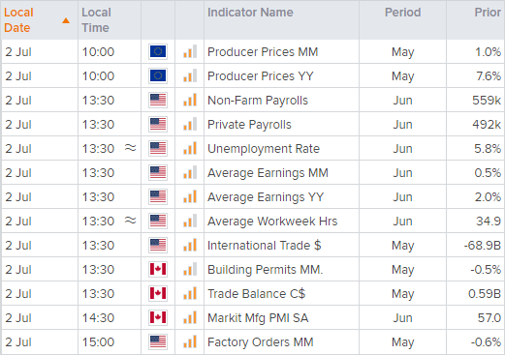Toggle the orange sort arrow on Local Date
Viewport: 505px width, 355px height.
click(66, 20)
